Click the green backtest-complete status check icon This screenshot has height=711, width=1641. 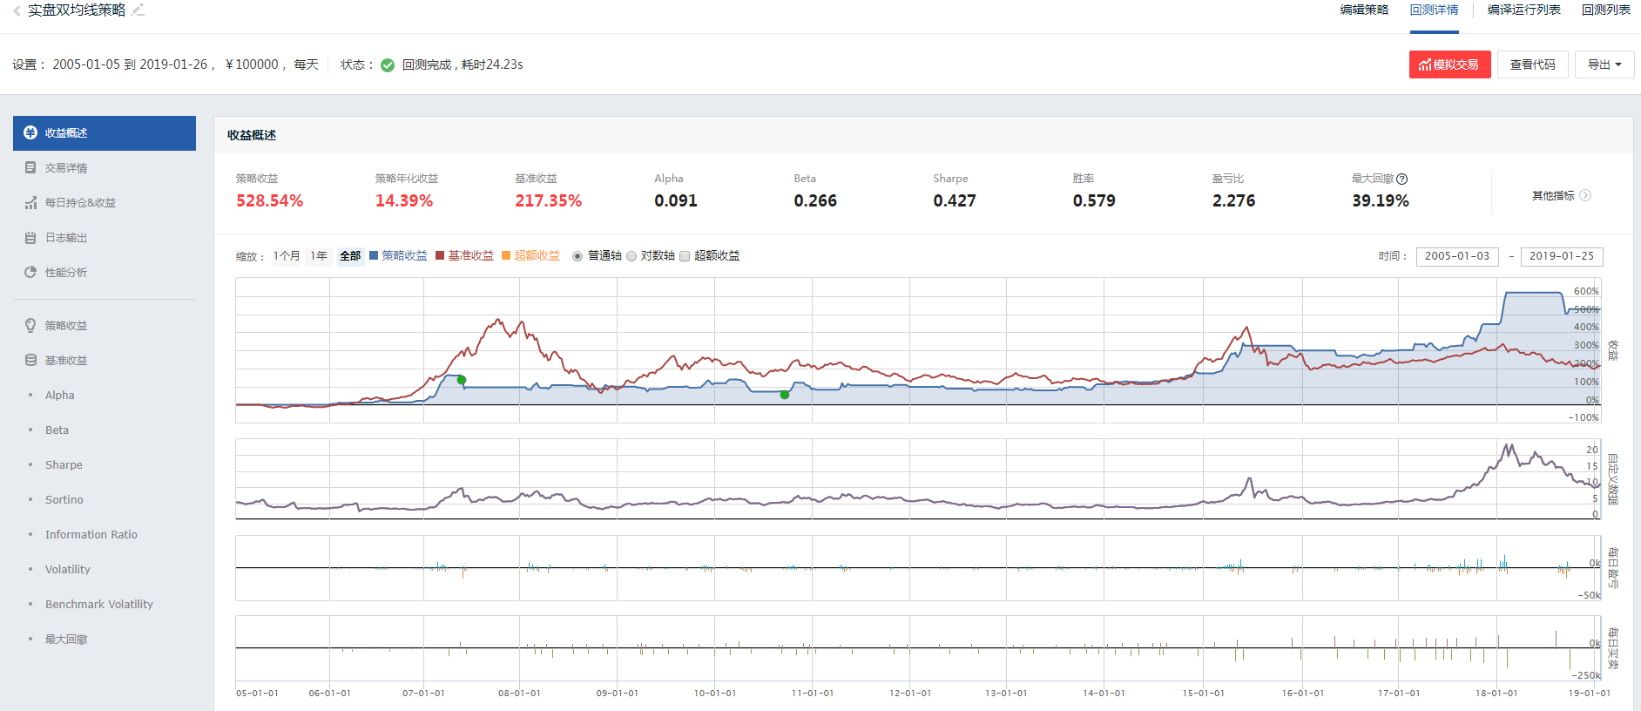pos(388,65)
